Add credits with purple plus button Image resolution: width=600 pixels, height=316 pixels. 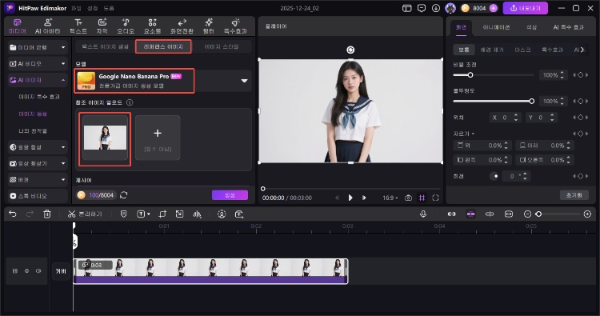coord(494,8)
